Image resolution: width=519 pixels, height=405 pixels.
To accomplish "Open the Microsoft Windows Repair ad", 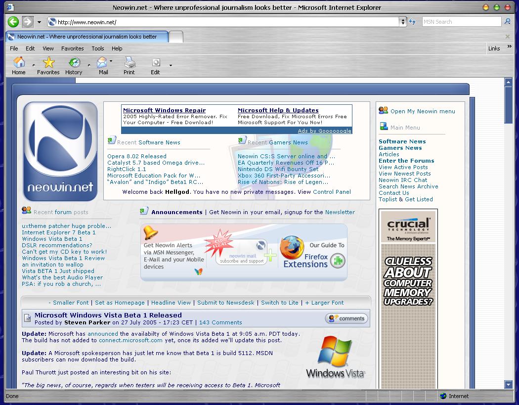I will 164,110.
